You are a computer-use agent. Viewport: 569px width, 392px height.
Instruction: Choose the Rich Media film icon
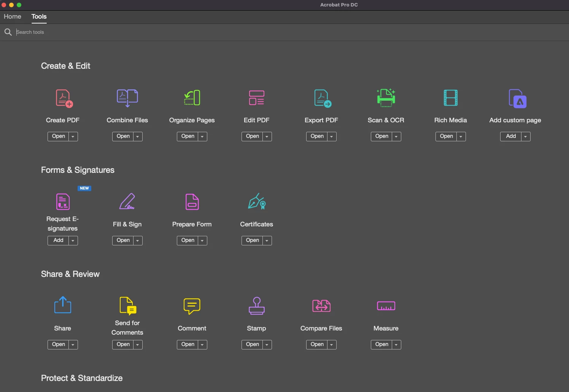pos(451,98)
